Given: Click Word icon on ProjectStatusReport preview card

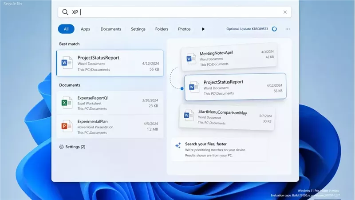Looking at the screenshot, I should pos(194,87).
